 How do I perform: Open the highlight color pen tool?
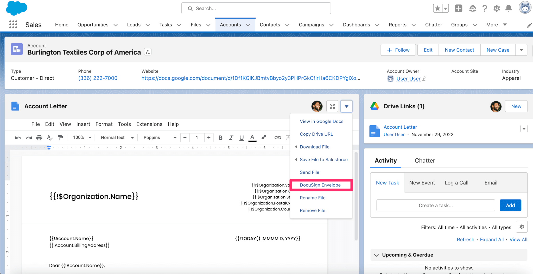[264, 137]
